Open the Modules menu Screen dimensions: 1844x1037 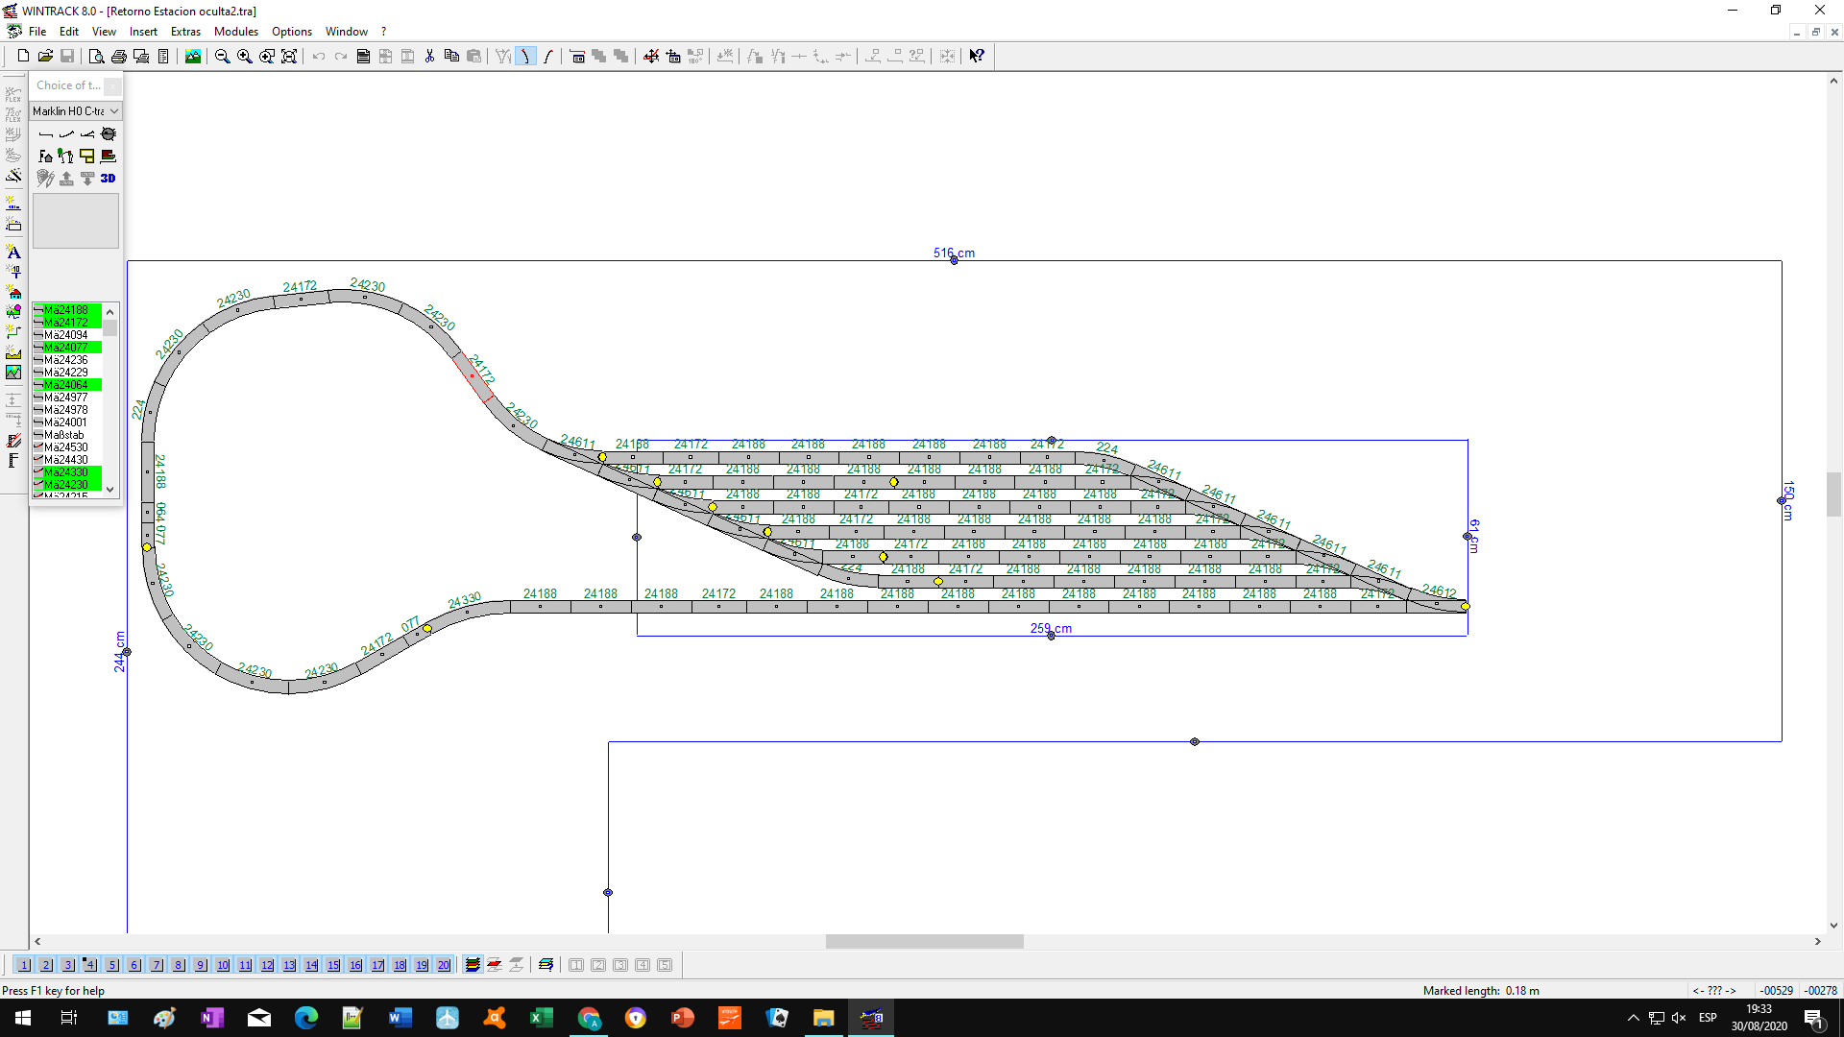point(236,32)
